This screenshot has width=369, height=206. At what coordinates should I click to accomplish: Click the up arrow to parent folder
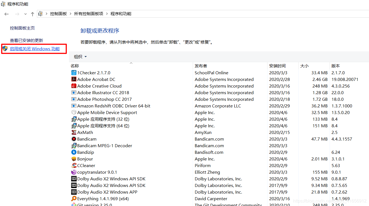pos(33,14)
